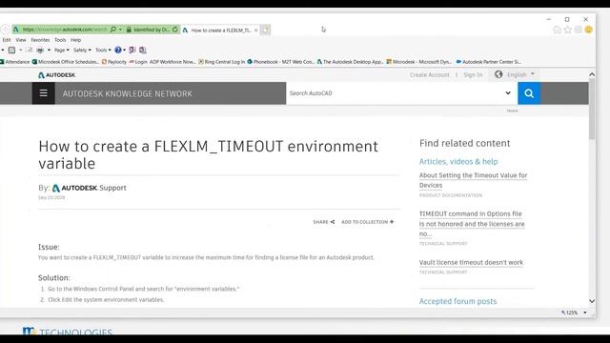Open the Help menu
Image resolution: width=610 pixels, height=343 pixels.
pyautogui.click(x=75, y=40)
